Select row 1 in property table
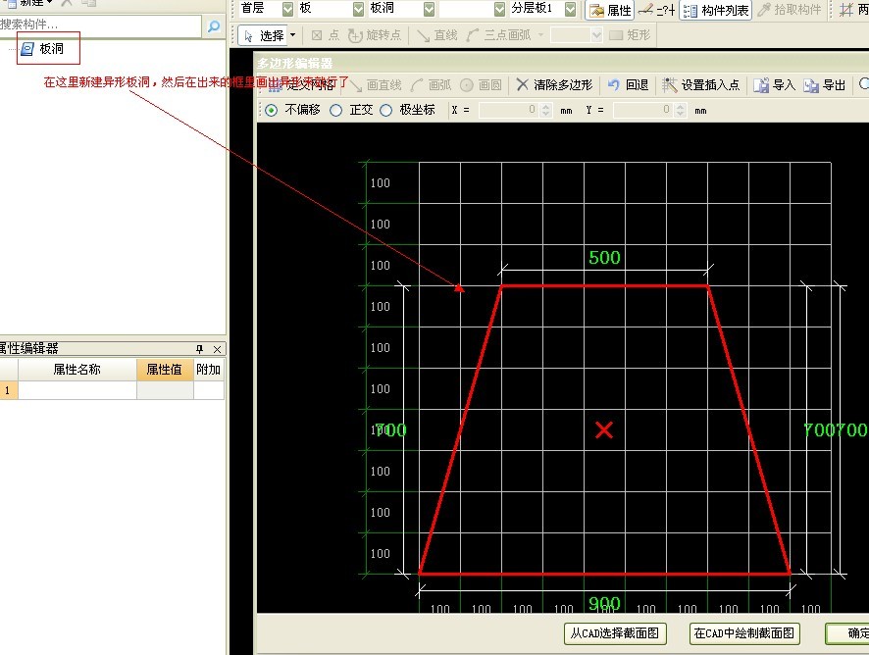869x655 pixels. point(8,390)
